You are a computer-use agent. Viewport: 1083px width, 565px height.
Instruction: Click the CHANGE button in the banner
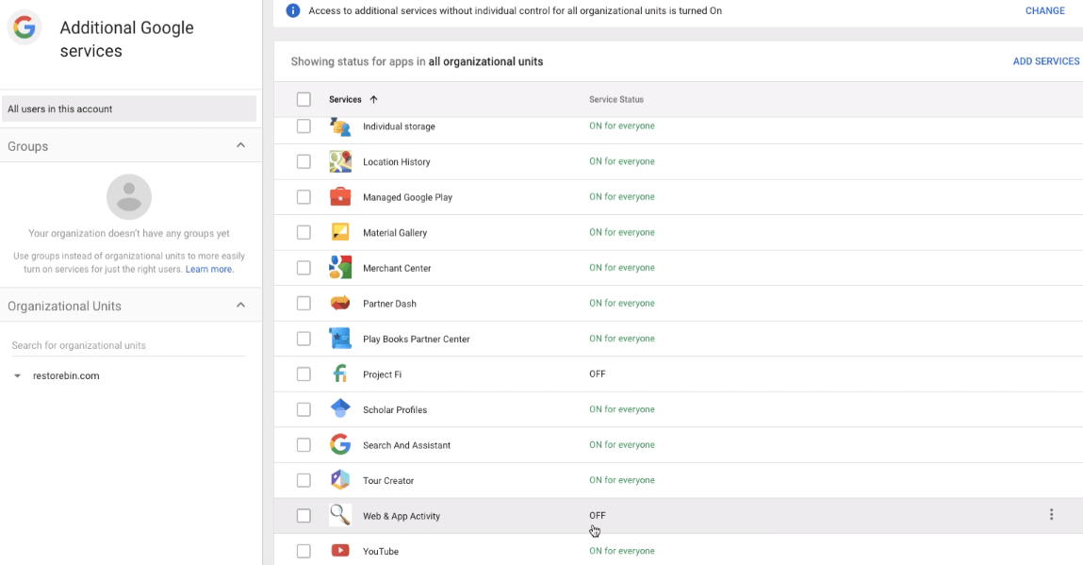1045,10
